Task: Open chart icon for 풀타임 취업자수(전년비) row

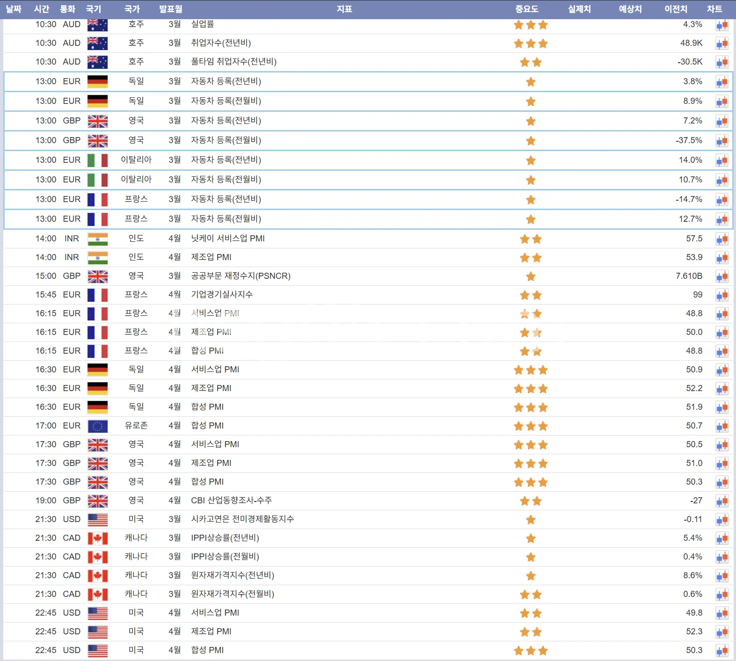Action: tap(722, 62)
